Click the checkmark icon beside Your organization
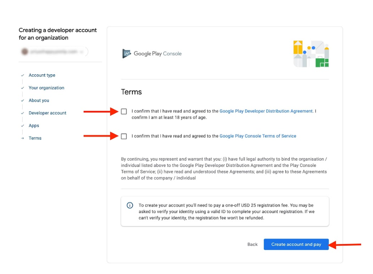This screenshot has height=274, width=373. (x=22, y=87)
